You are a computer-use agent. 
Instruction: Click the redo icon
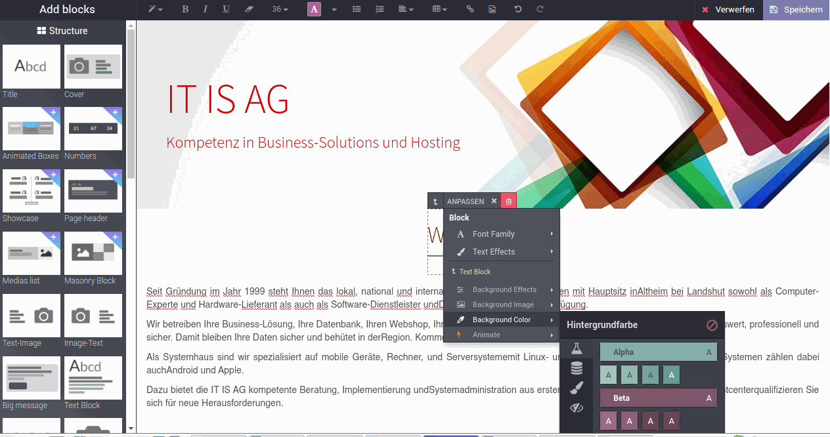click(x=540, y=9)
